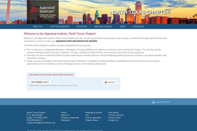Image resolution: width=197 pixels, height=131 pixels.
Task: Click the Welcome to the Appraisal Institute heading
Action: (x=60, y=34)
